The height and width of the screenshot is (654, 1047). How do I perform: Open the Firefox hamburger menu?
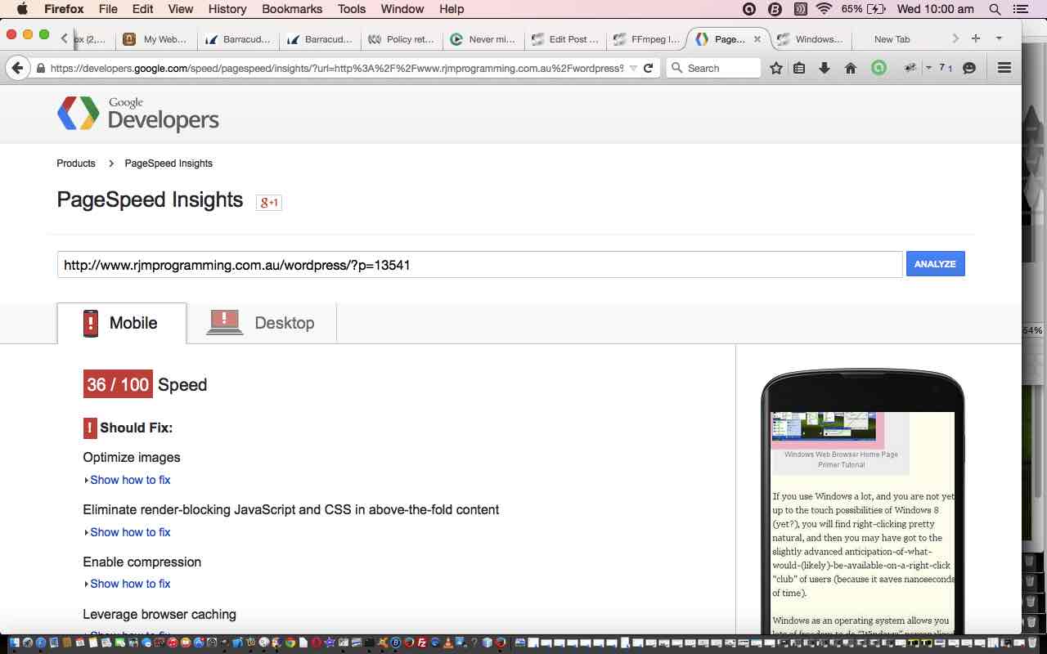pyautogui.click(x=1004, y=69)
